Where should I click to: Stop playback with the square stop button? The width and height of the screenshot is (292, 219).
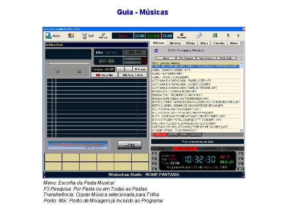tap(79, 71)
